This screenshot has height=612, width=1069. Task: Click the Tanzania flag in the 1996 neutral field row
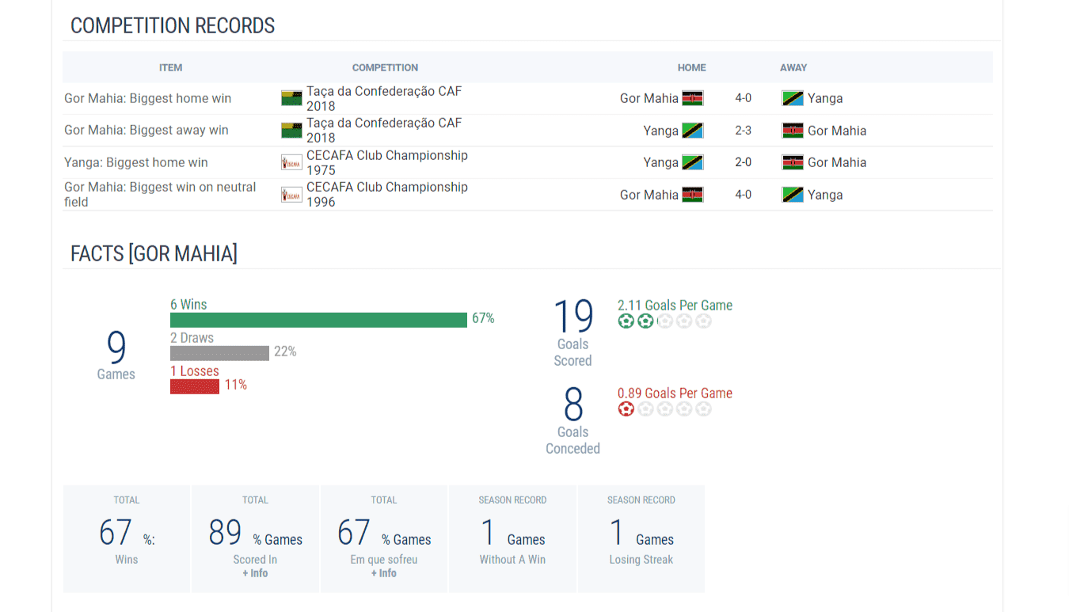click(793, 195)
